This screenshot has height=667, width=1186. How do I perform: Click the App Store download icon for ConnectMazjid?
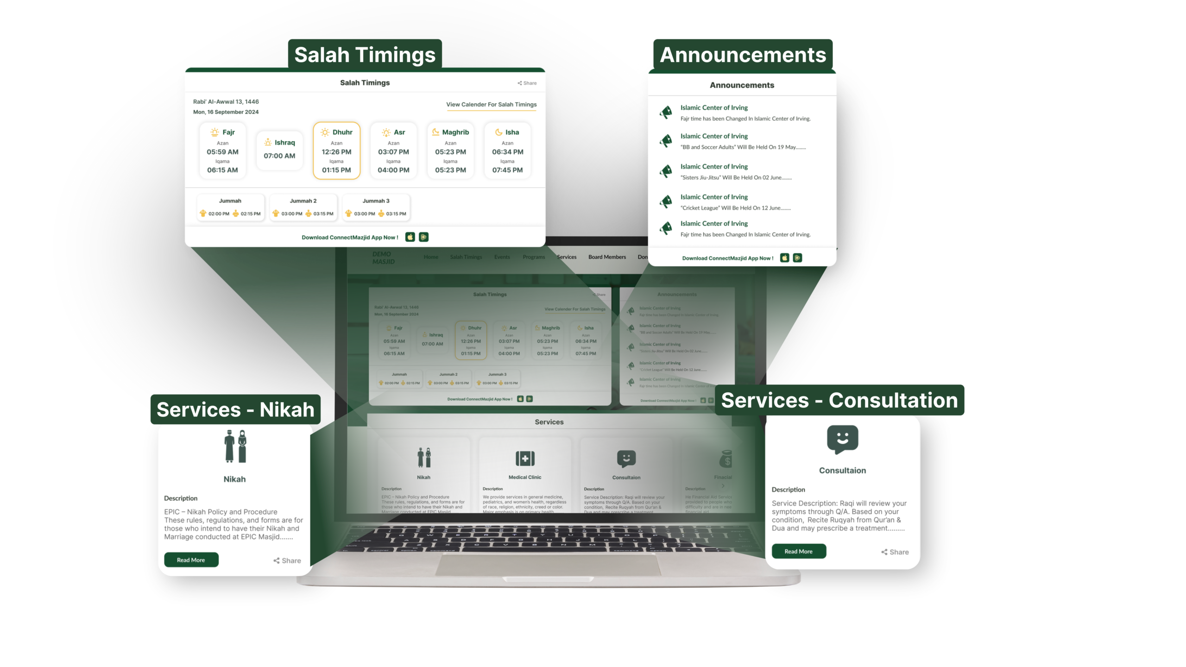[410, 237]
